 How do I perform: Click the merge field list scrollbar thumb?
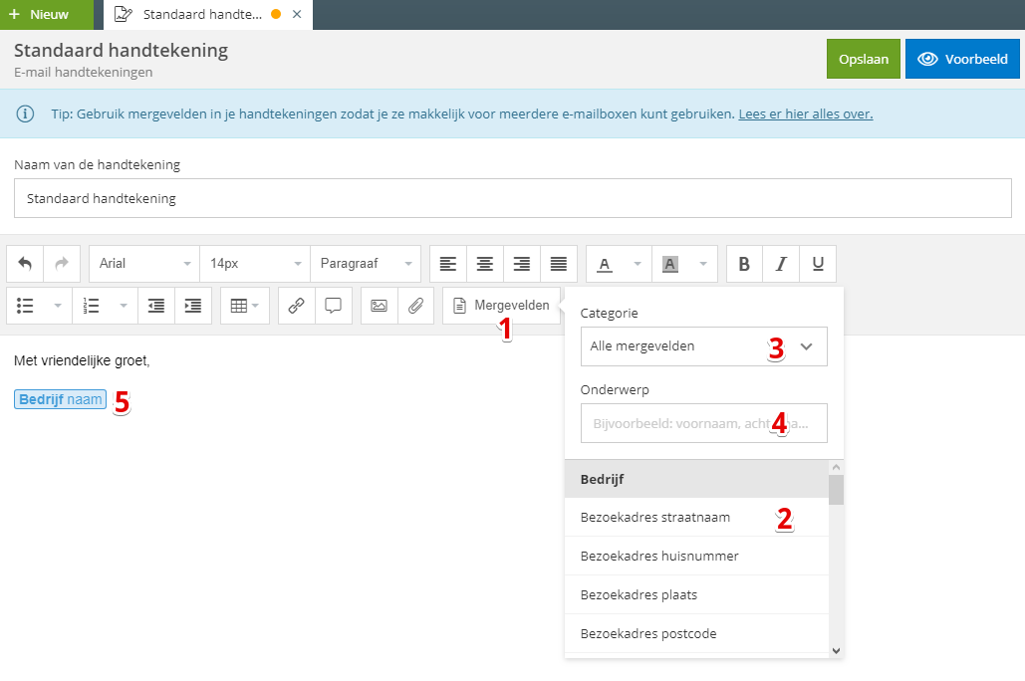click(836, 490)
